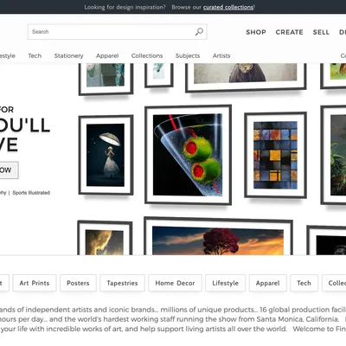Select the Stationery category

[x=68, y=55]
